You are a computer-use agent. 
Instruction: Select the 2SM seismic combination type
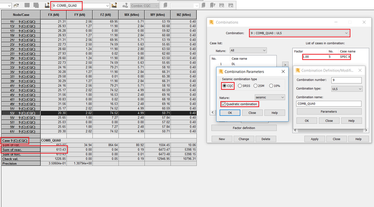click(x=255, y=86)
